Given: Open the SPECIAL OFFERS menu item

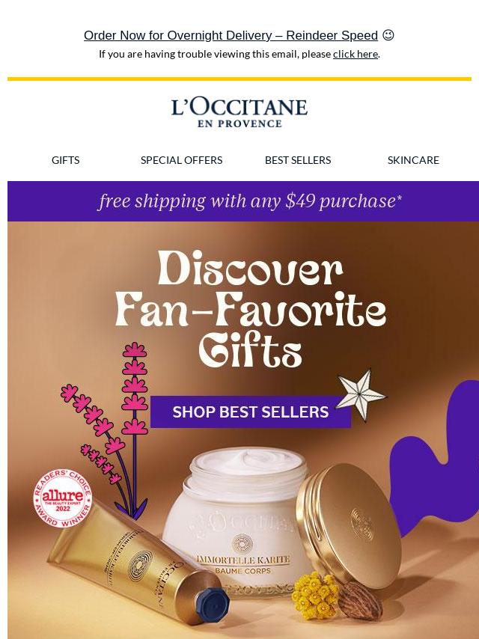Looking at the screenshot, I should click(181, 160).
